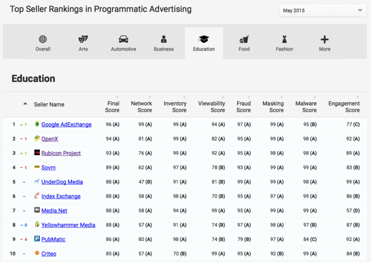Click the globe icon for Overall
371x262 pixels.
coord(43,39)
